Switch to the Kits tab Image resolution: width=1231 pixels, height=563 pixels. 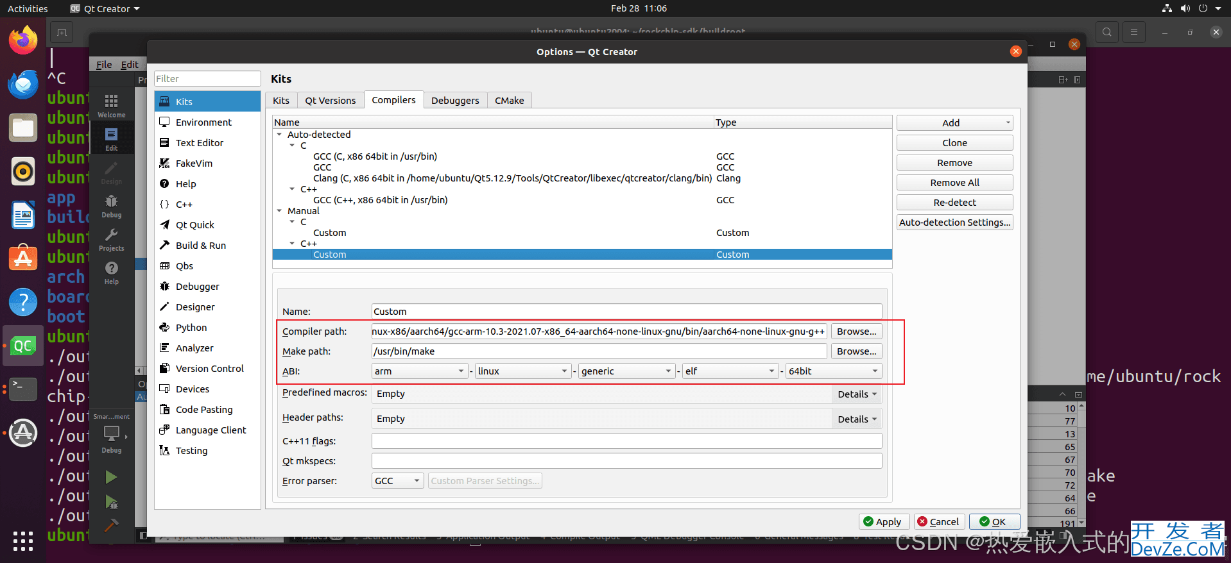[281, 101]
